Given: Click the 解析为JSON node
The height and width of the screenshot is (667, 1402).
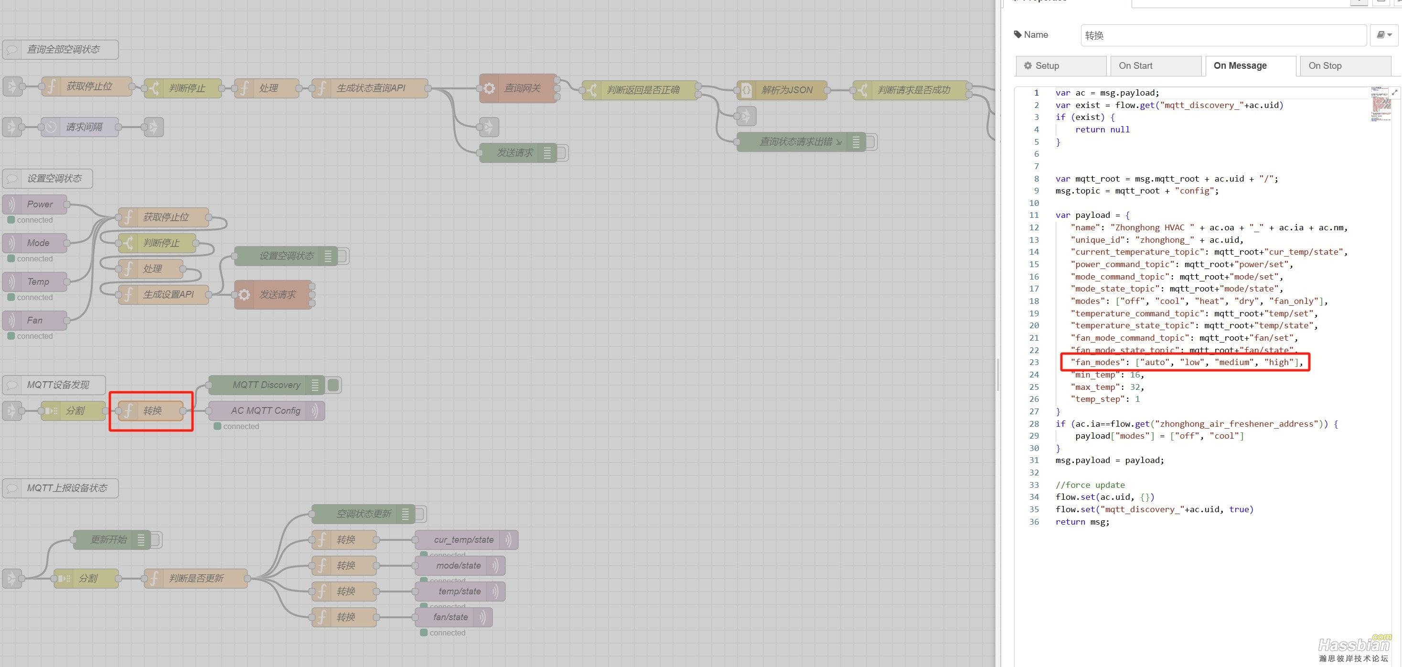Looking at the screenshot, I should click(x=781, y=90).
